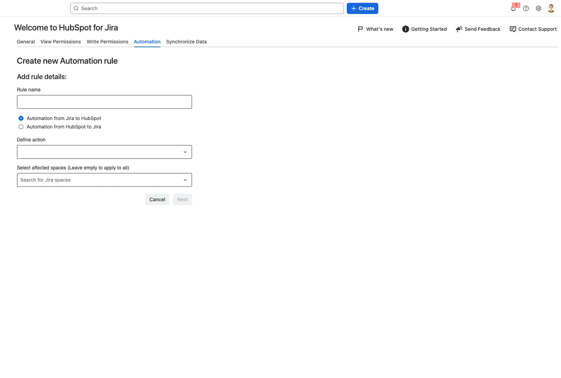Viewport: 561px width, 378px height.
Task: Open the help question mark icon
Action: pos(526,8)
